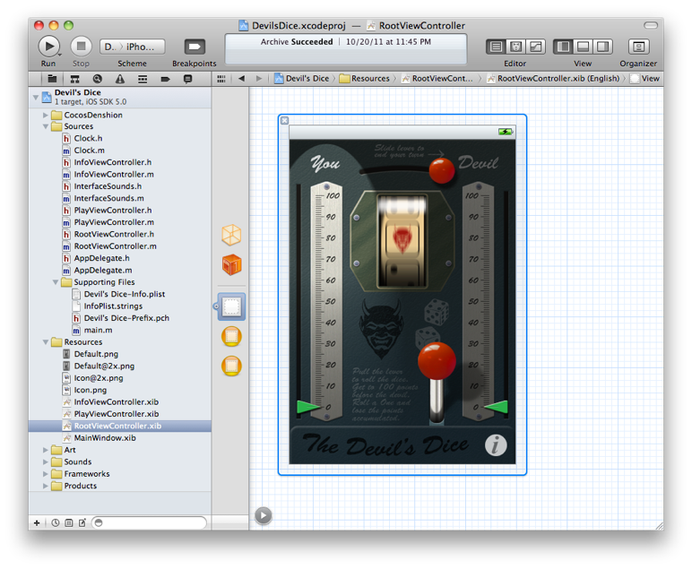The image size is (692, 569).
Task: Collapse the Supporting Files group
Action: coord(56,282)
